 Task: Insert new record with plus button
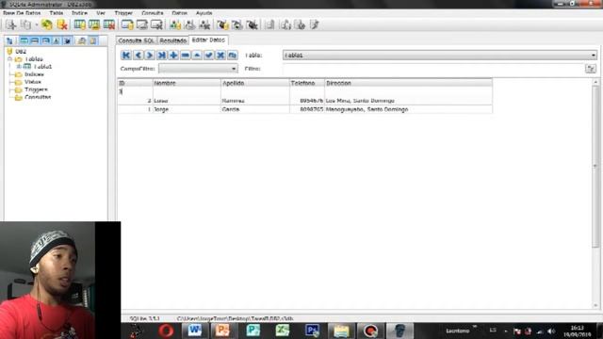[173, 56]
